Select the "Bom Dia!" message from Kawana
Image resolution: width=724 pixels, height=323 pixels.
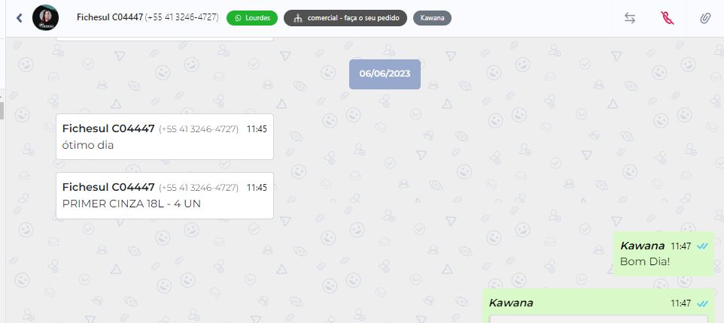pos(664,254)
